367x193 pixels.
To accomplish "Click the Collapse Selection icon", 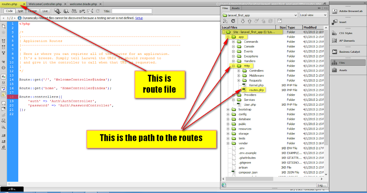I will tap(4, 47).
